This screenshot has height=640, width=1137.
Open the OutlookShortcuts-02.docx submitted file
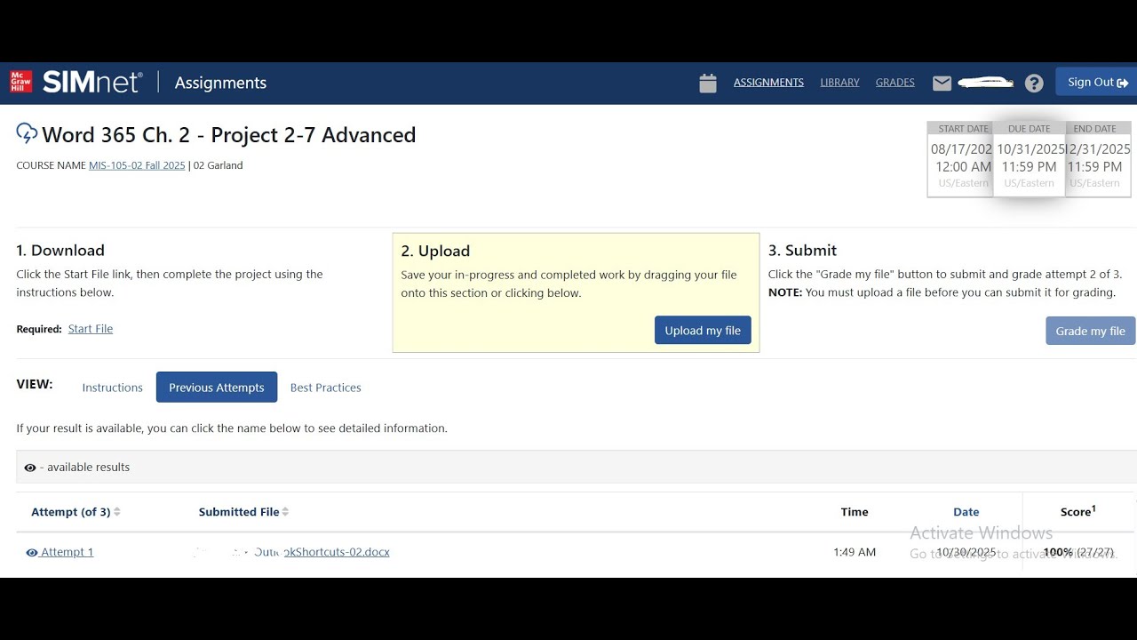322,552
